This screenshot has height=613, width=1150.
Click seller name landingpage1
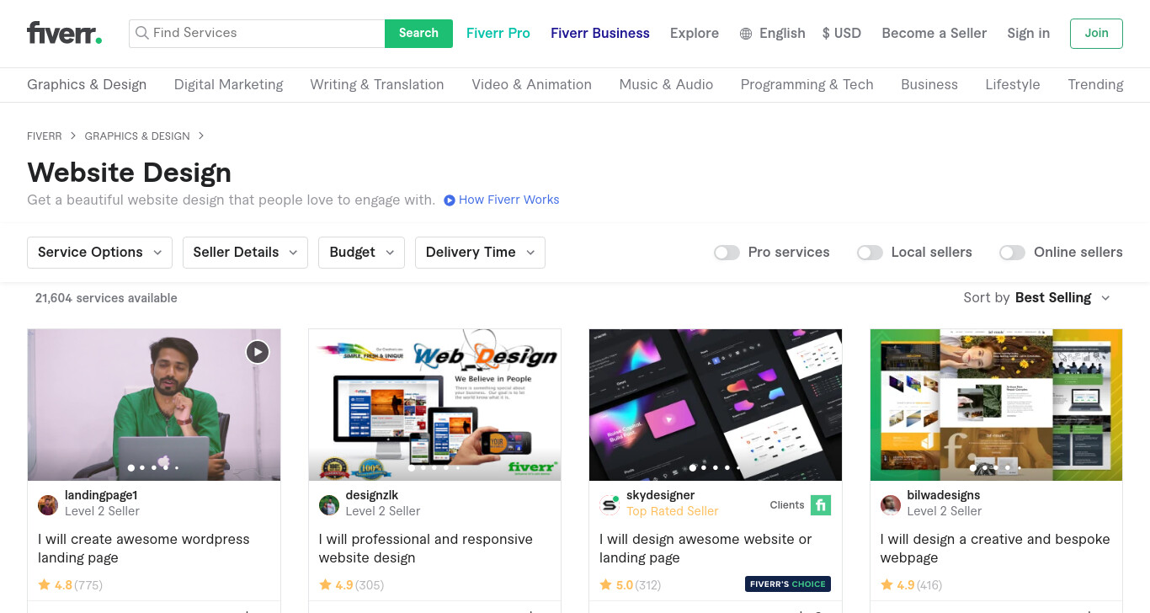click(101, 495)
